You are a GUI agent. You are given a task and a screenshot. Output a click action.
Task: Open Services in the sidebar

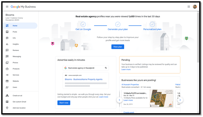click(16, 75)
